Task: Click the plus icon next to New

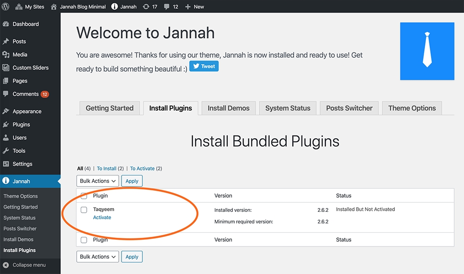Action: click(187, 7)
